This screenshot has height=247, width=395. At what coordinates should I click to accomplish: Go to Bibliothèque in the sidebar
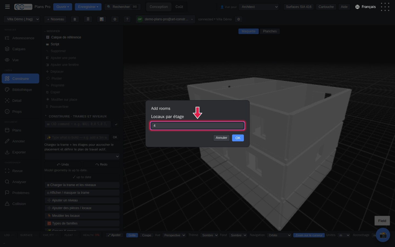20,90
